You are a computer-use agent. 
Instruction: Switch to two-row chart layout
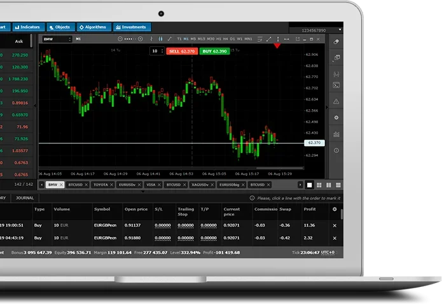pyautogui.click(x=338, y=185)
